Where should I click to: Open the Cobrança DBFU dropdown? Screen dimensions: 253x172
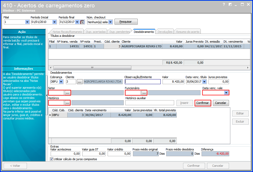tap(61, 82)
